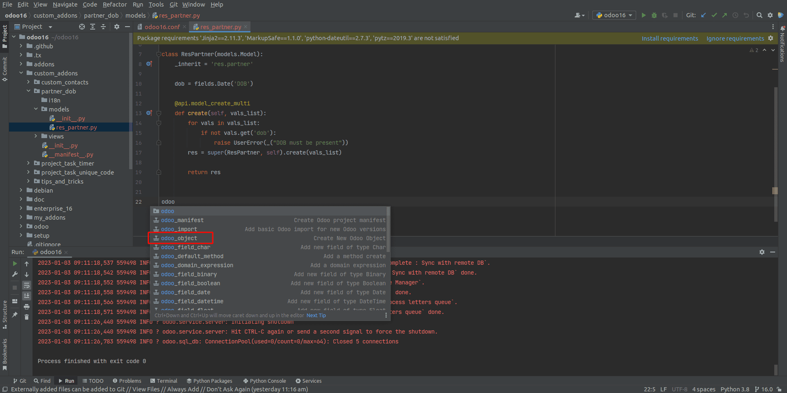Screen dimensions: 787x393
Task: Print the Run console output
Action: [x=27, y=307]
